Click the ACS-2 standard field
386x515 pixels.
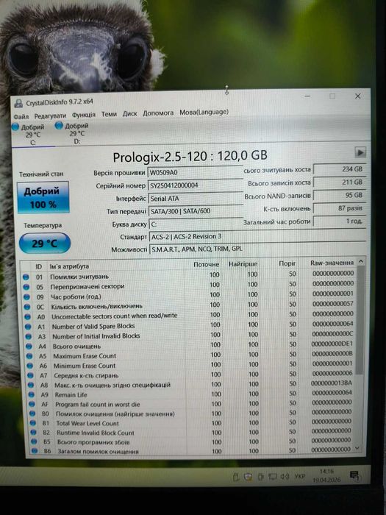coord(257,236)
